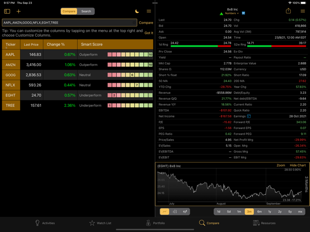Open the Portfolio tab
This screenshot has height=232, width=310.
click(x=155, y=223)
